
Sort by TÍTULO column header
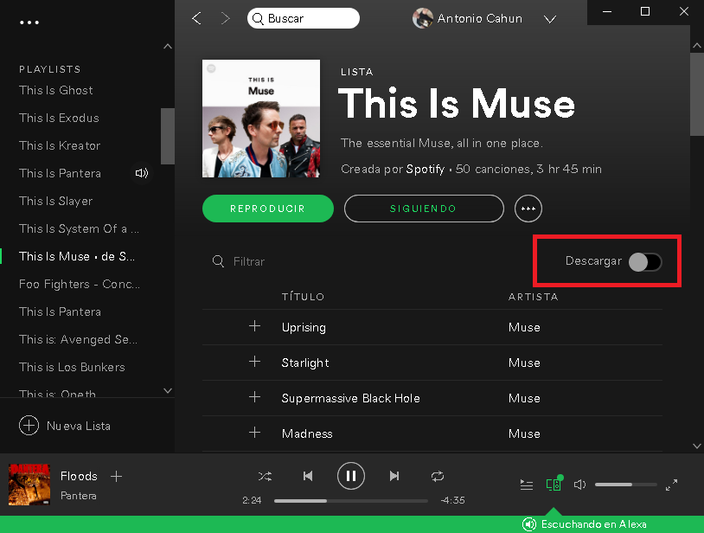point(303,297)
